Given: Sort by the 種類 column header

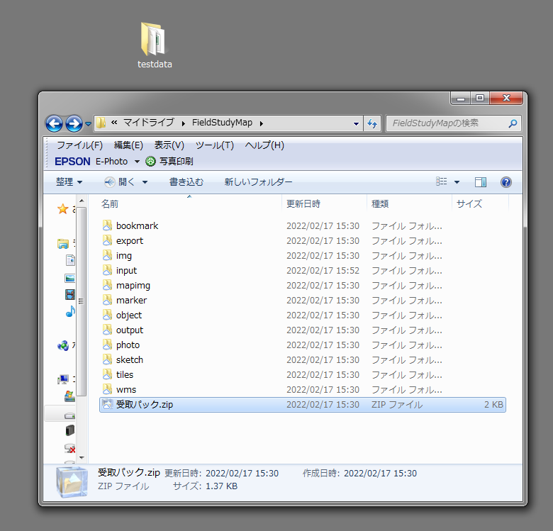Looking at the screenshot, I should coord(410,203).
